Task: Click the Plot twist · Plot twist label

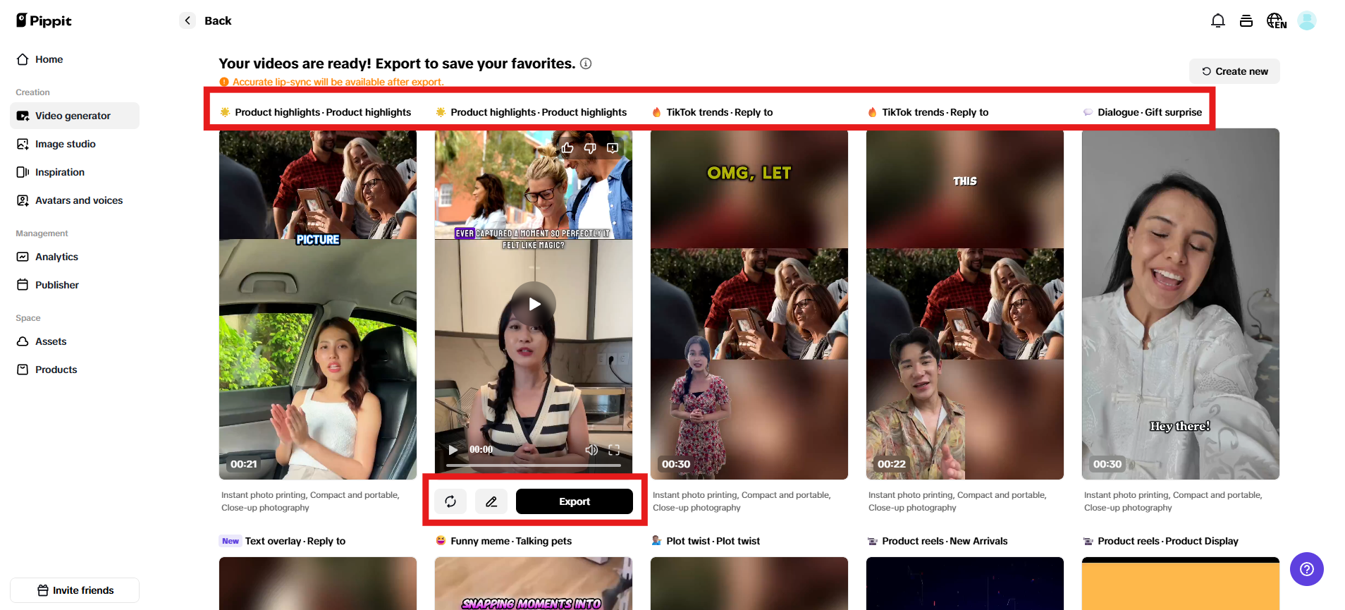Action: (713, 541)
